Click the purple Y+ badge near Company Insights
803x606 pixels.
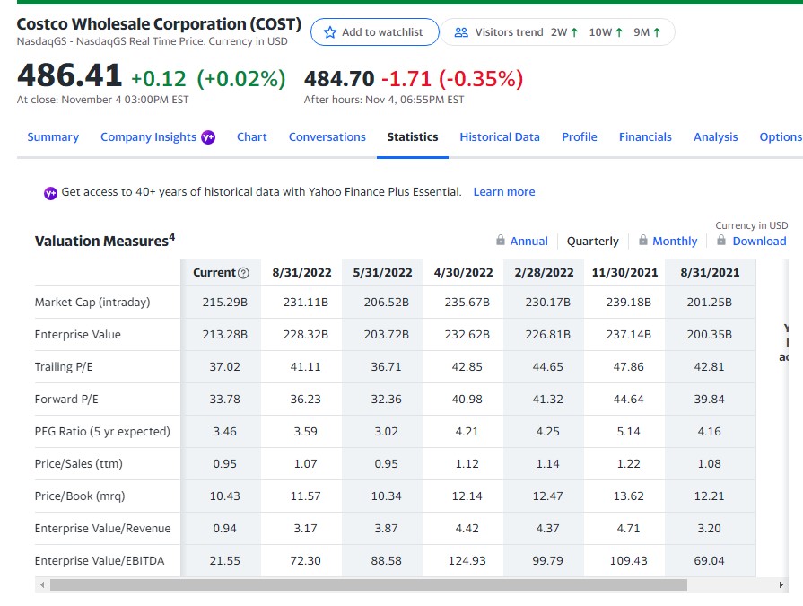coord(207,136)
